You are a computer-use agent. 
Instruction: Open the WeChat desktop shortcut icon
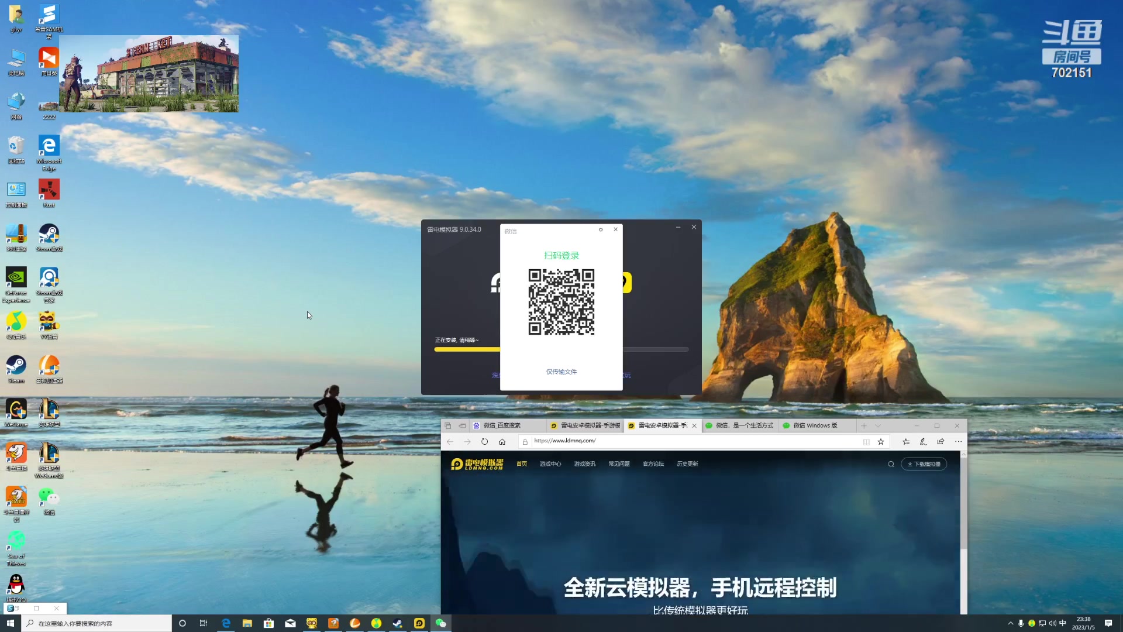tap(49, 502)
